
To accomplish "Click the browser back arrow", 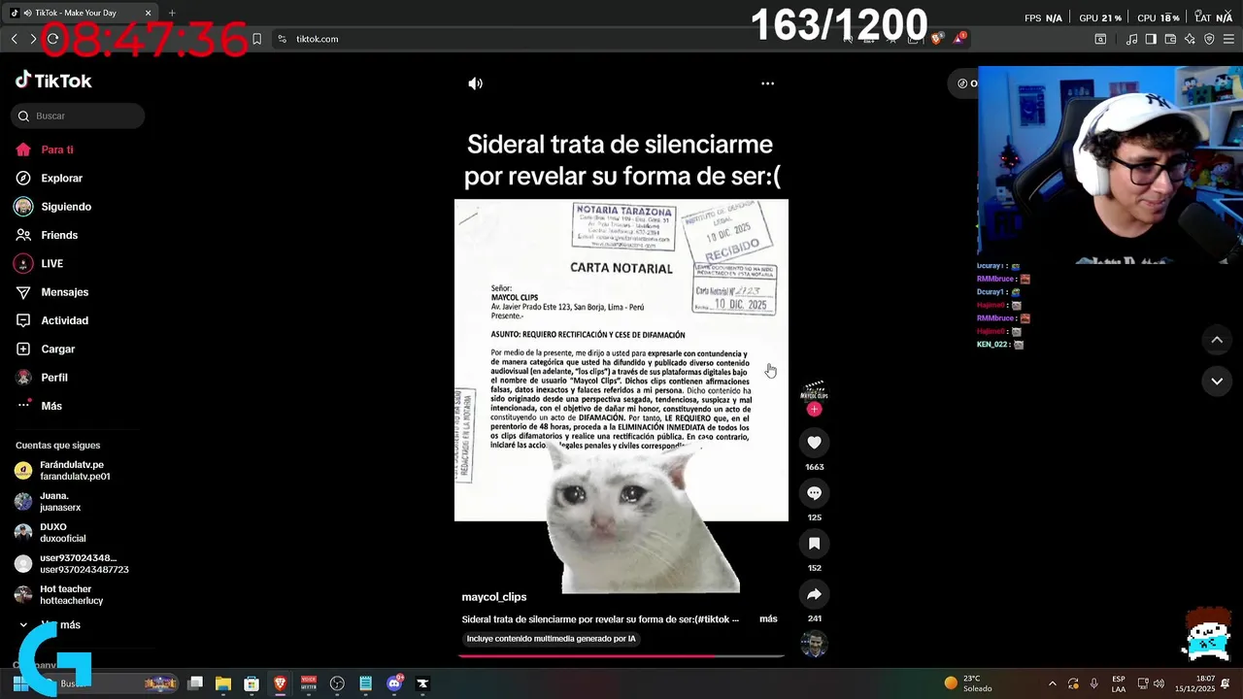I will tap(15, 39).
